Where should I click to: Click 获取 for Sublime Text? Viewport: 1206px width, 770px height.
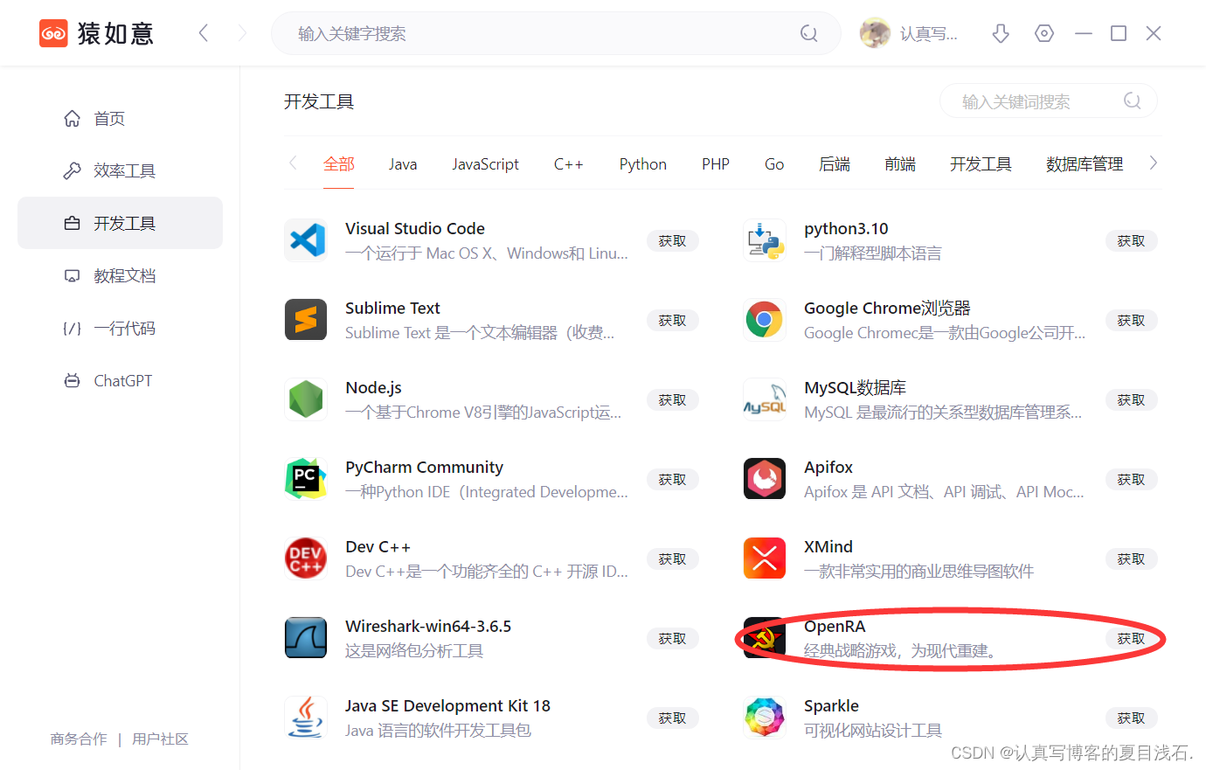(673, 320)
